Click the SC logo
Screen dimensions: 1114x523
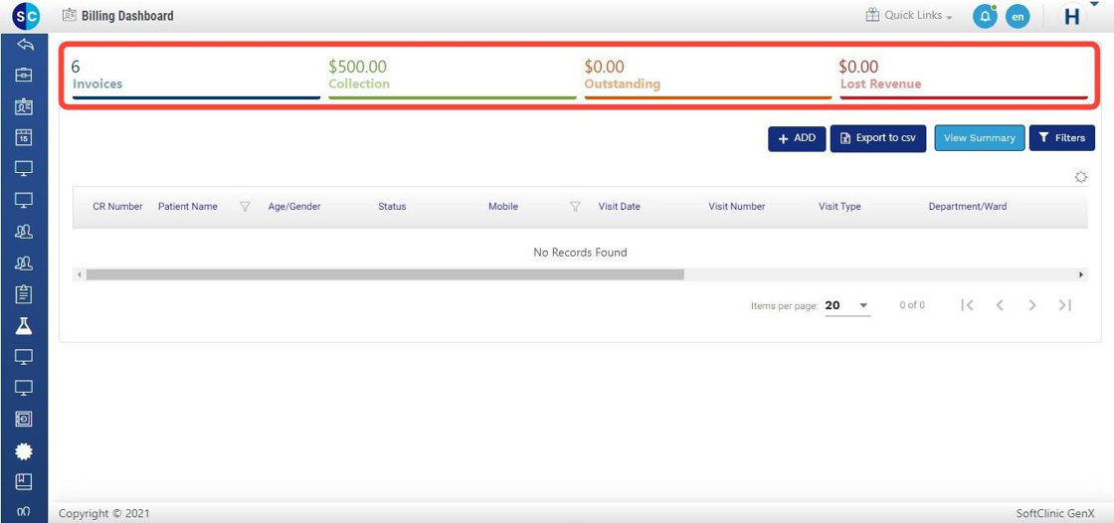click(x=26, y=16)
